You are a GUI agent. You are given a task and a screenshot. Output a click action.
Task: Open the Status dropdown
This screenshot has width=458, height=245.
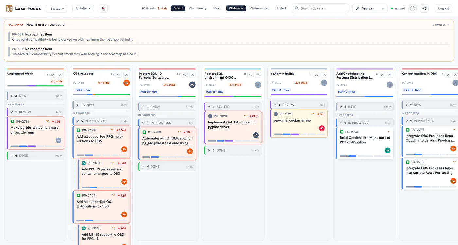[57, 8]
